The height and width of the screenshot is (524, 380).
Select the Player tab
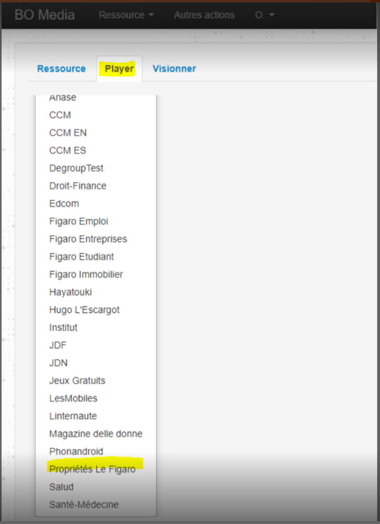(x=119, y=69)
